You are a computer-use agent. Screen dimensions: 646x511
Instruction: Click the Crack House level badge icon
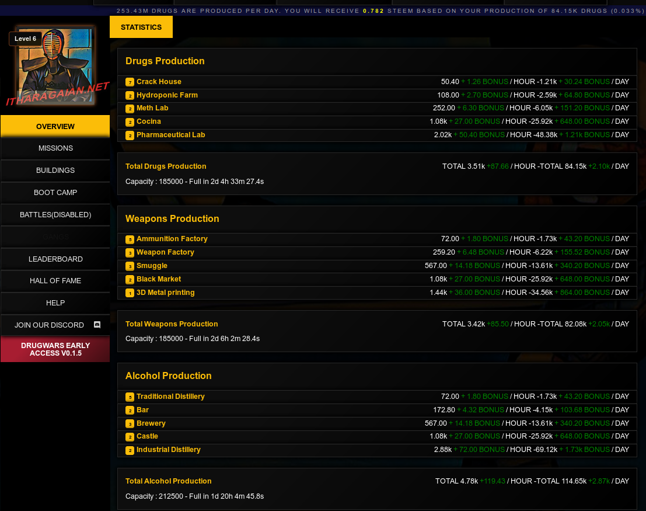[130, 82]
